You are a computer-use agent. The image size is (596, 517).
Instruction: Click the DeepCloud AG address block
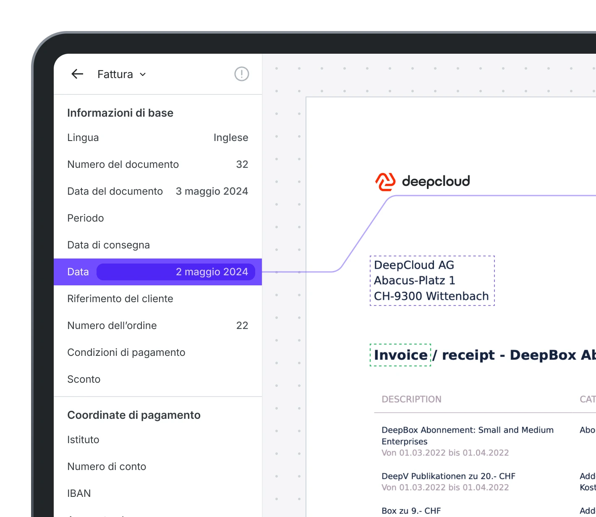432,281
